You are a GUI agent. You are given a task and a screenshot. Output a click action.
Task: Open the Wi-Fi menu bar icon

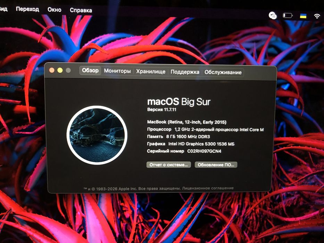coord(317,16)
